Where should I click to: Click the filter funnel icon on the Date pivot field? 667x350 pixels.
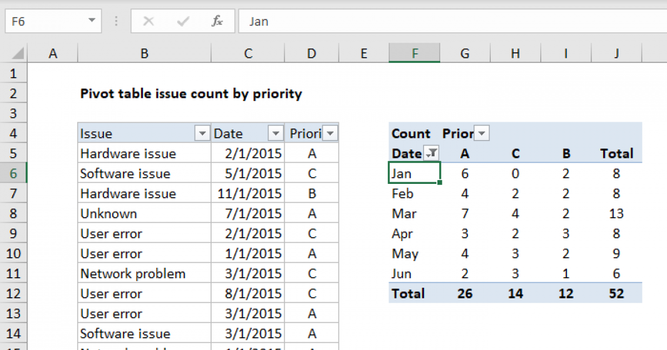coord(432,153)
